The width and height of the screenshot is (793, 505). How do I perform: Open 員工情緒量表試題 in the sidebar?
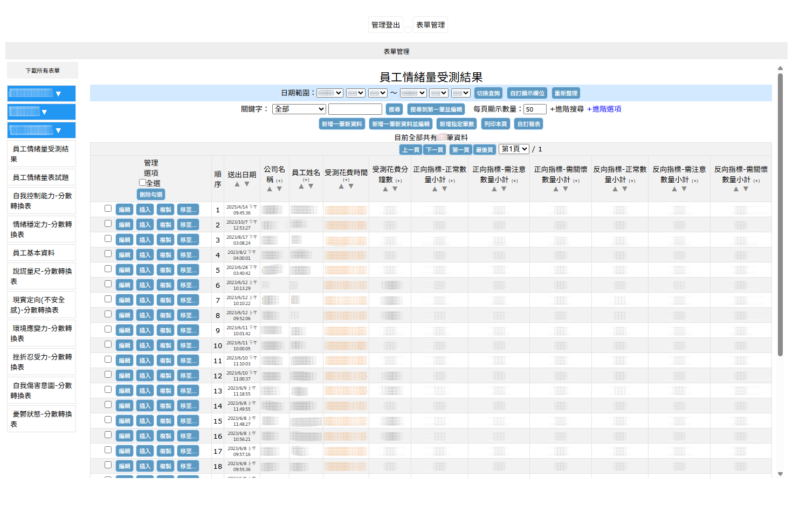tap(41, 177)
